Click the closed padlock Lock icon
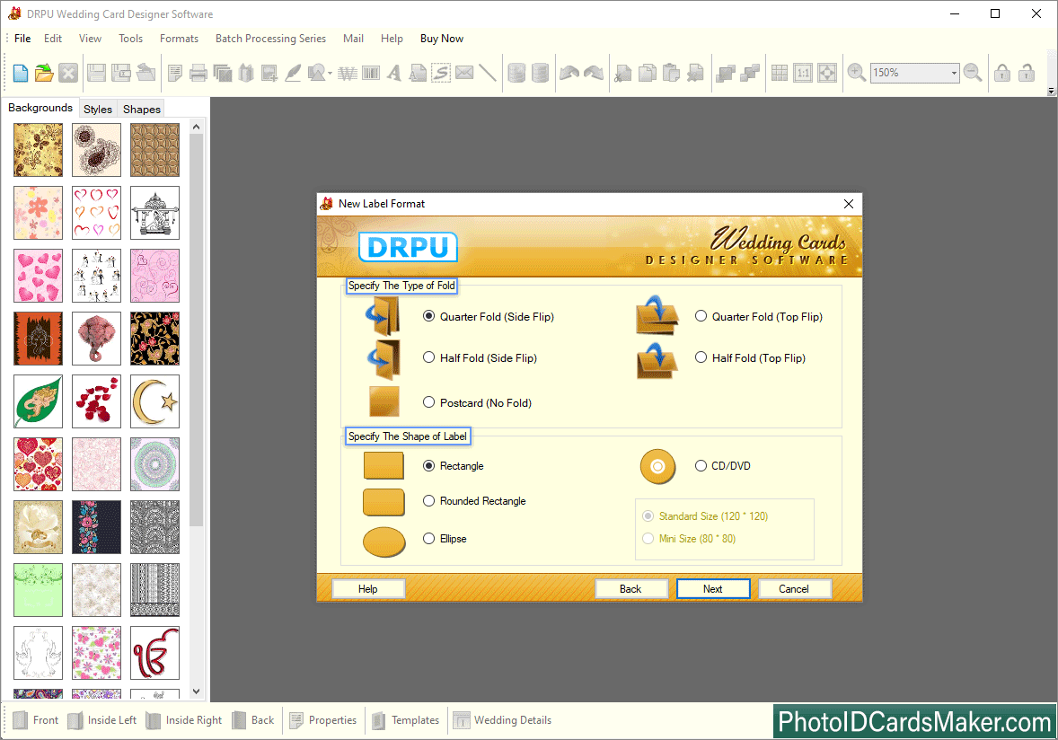The height and width of the screenshot is (740, 1058). [x=1002, y=73]
